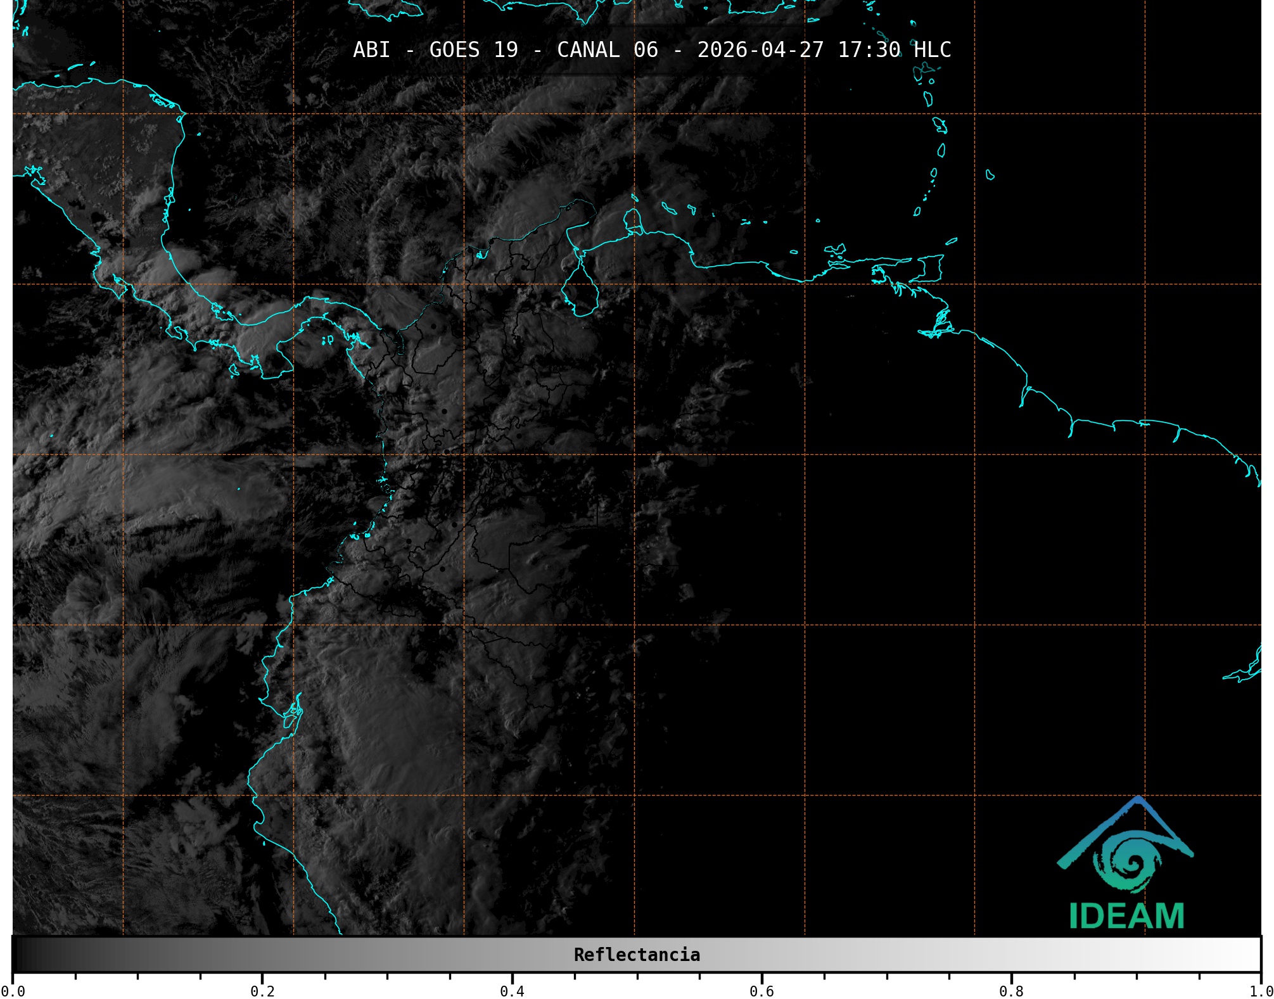
Task: Click the 17:30 HLC time in title
Action: [x=894, y=50]
